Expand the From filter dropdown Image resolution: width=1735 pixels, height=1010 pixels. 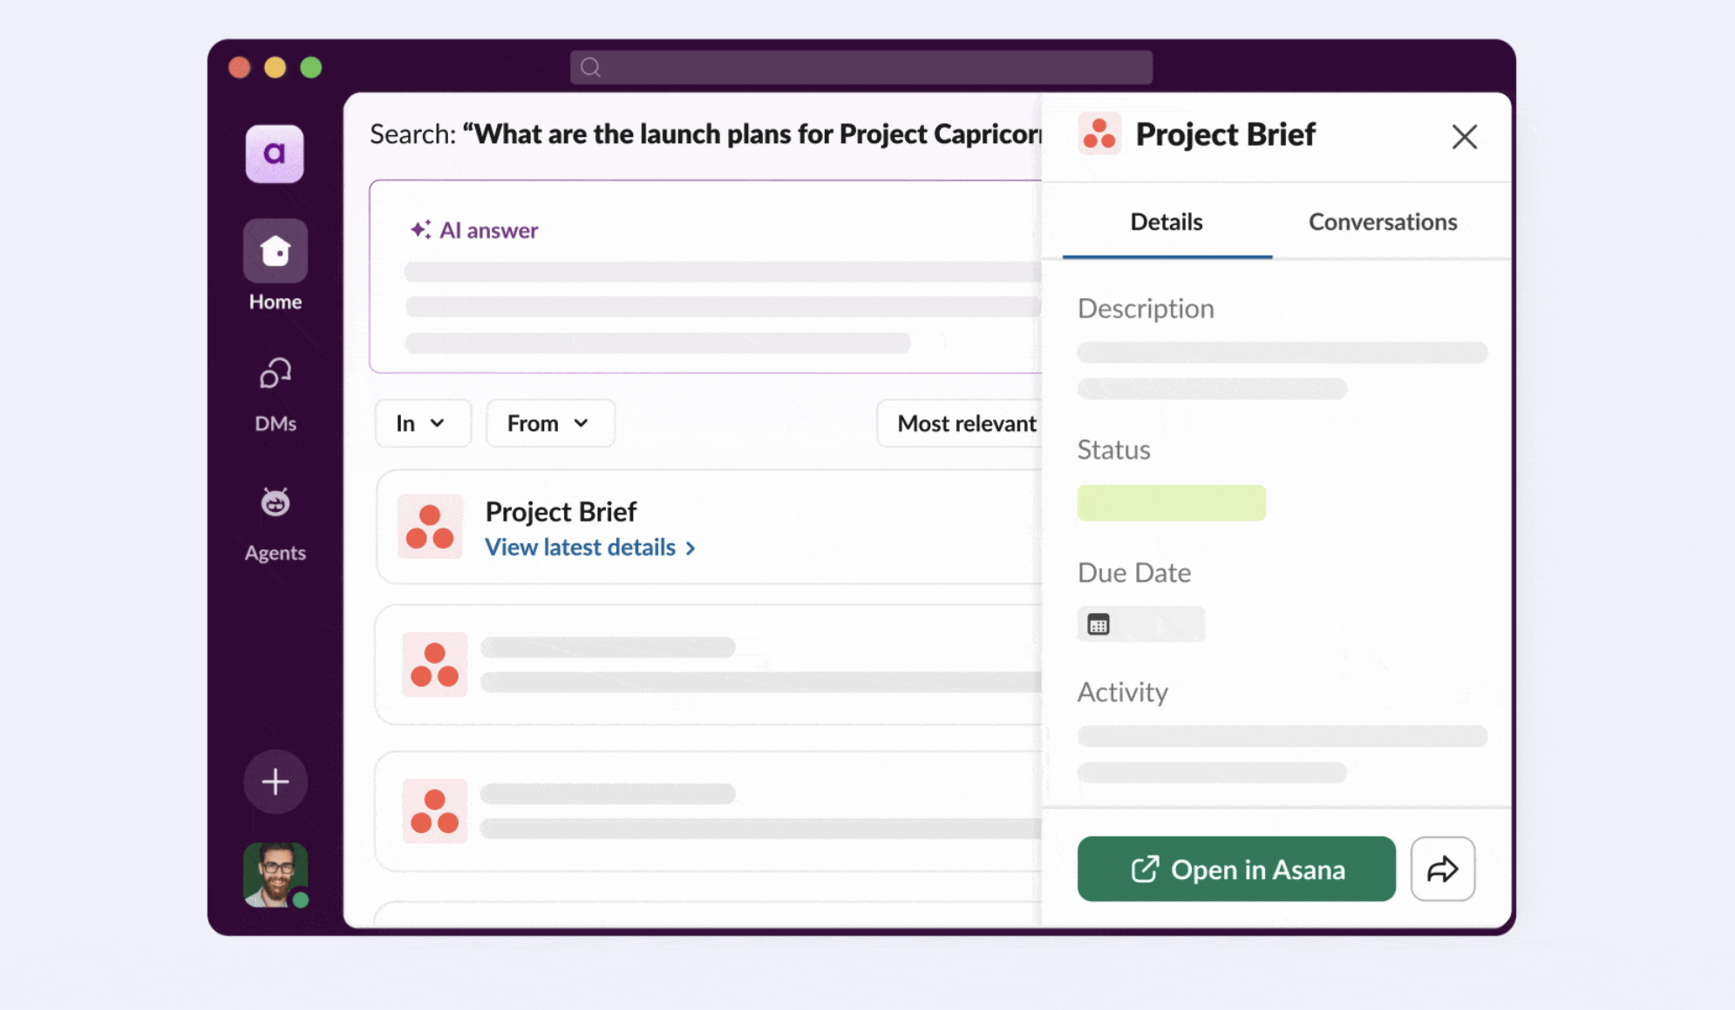point(549,424)
